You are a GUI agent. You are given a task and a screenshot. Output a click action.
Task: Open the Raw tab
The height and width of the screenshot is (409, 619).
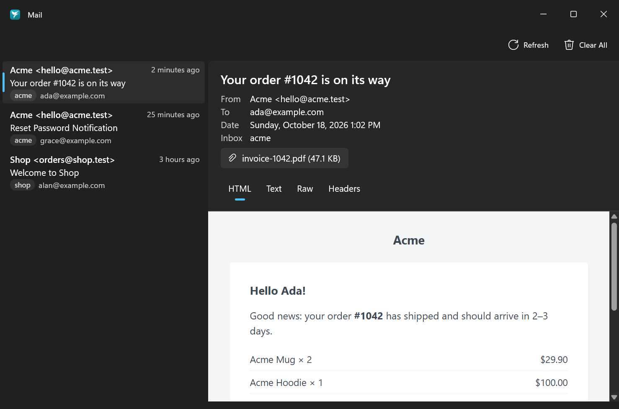click(x=305, y=189)
